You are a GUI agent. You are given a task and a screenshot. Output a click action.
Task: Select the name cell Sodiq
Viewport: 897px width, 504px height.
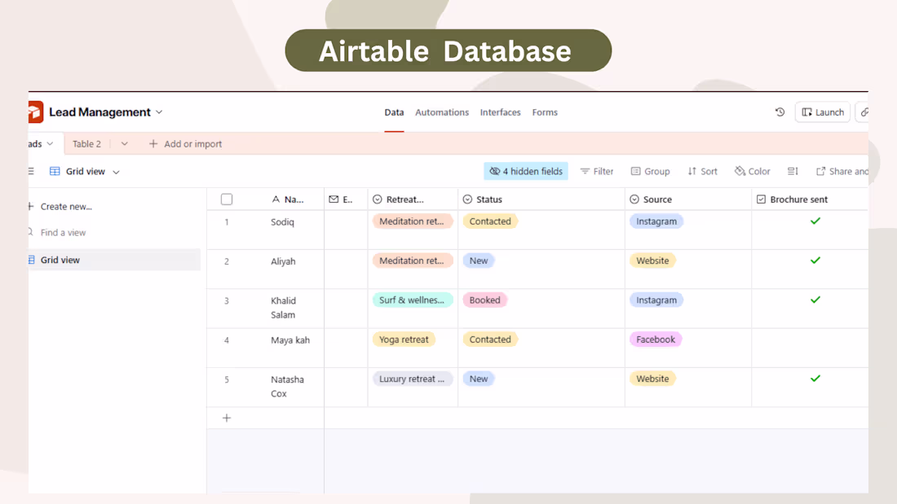283,221
